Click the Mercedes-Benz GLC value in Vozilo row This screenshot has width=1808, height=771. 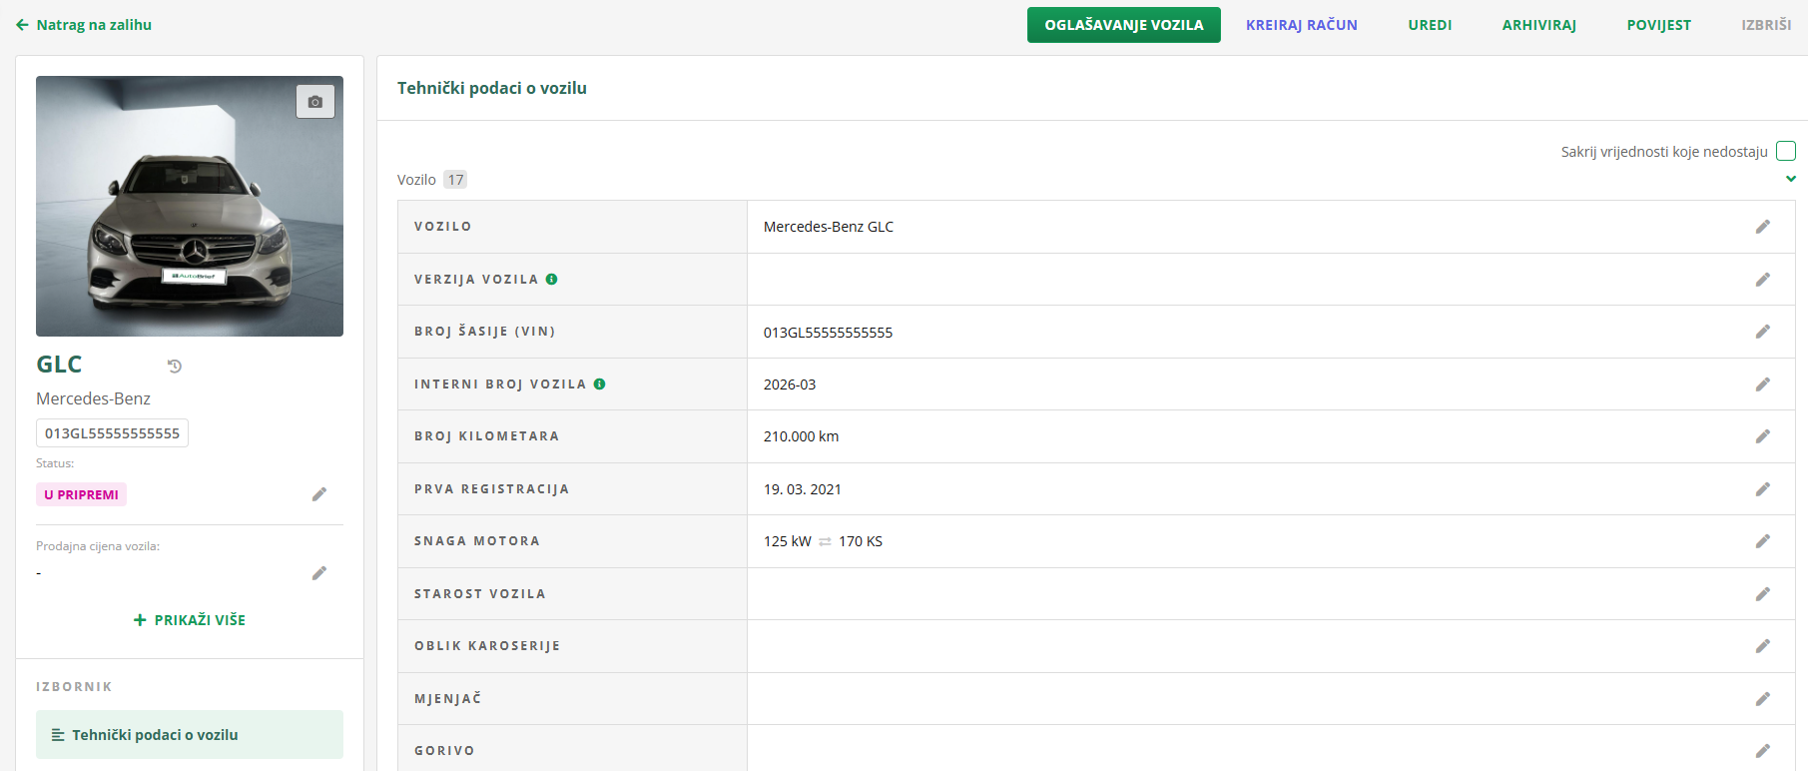point(829,227)
